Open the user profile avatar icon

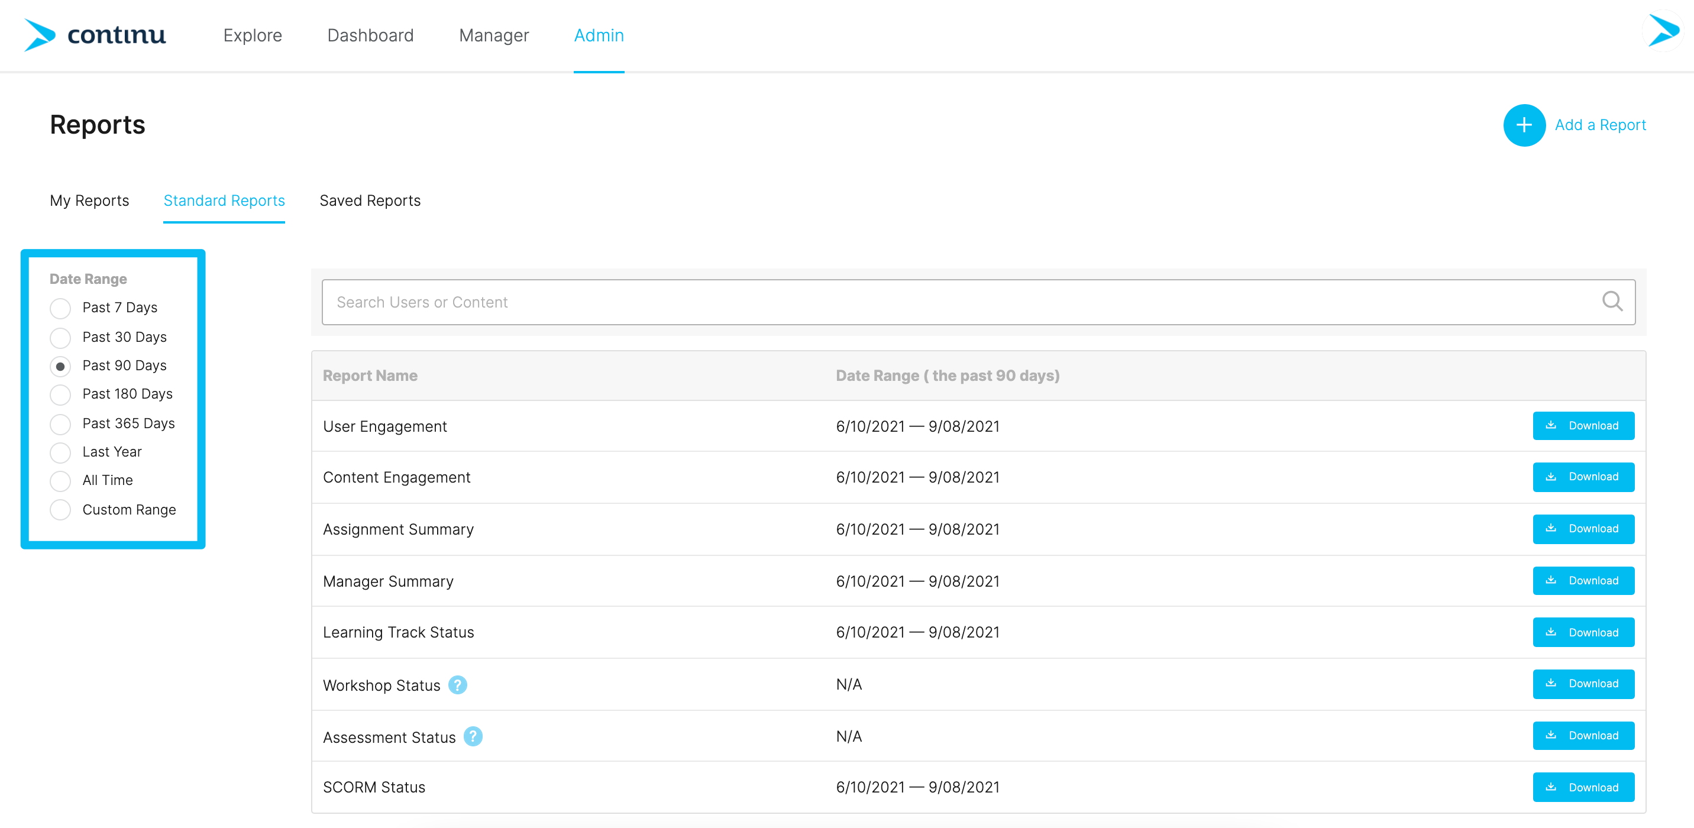(x=1663, y=30)
